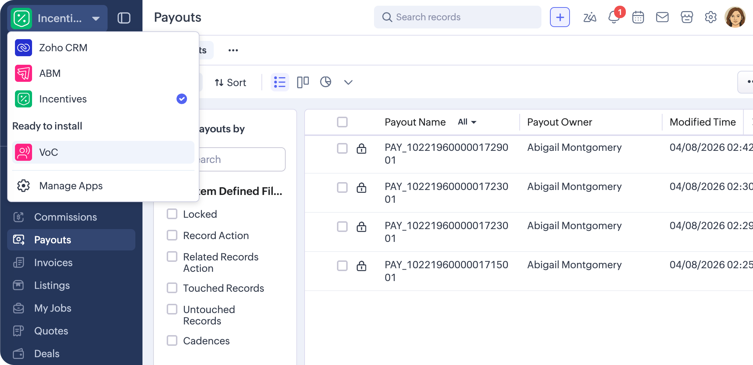Open the mail envelope icon
The image size is (753, 365).
click(x=662, y=17)
